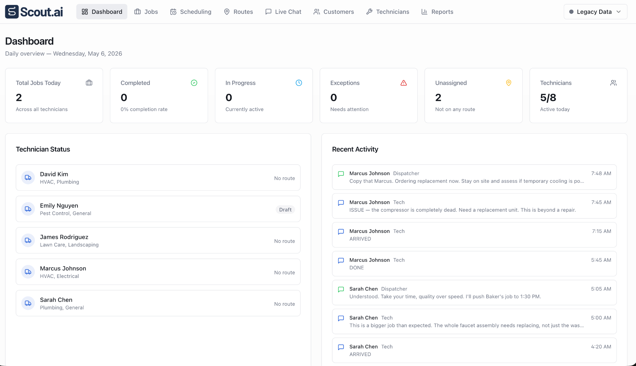Switch to the Dashboard tab
Viewport: 636px width, 366px height.
[x=102, y=12]
